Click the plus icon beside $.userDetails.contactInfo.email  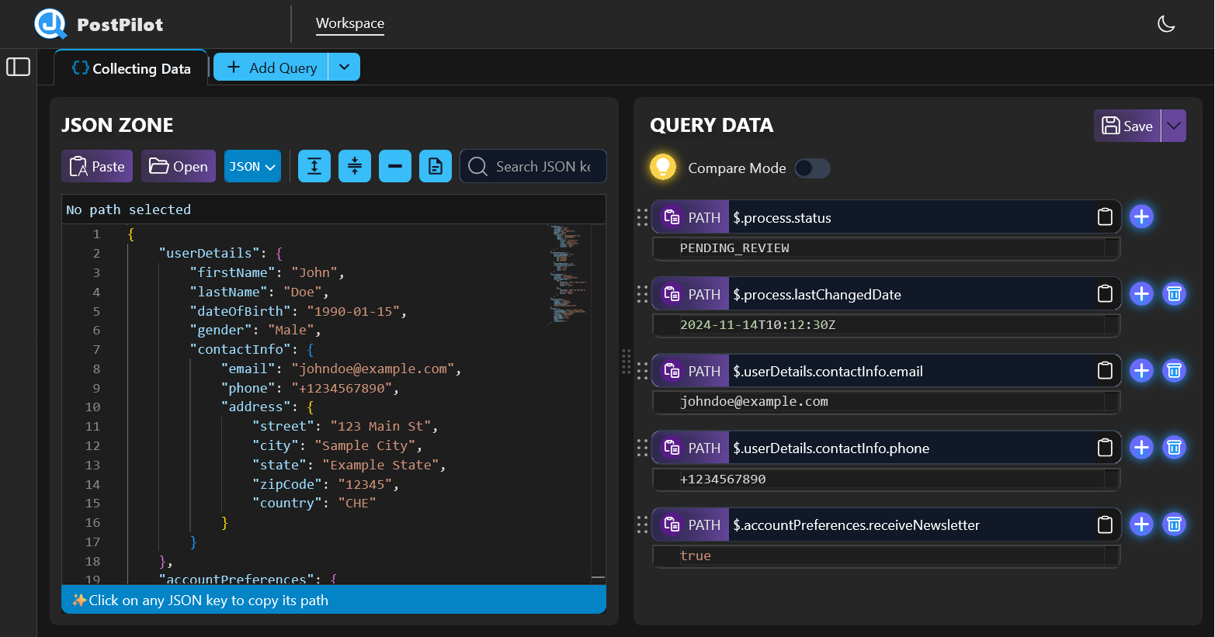click(x=1141, y=370)
